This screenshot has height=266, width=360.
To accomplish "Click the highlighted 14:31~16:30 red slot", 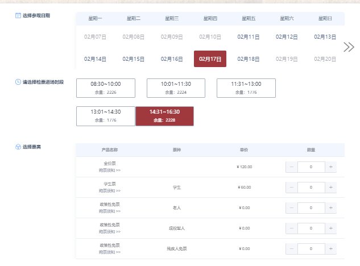I will point(164,116).
